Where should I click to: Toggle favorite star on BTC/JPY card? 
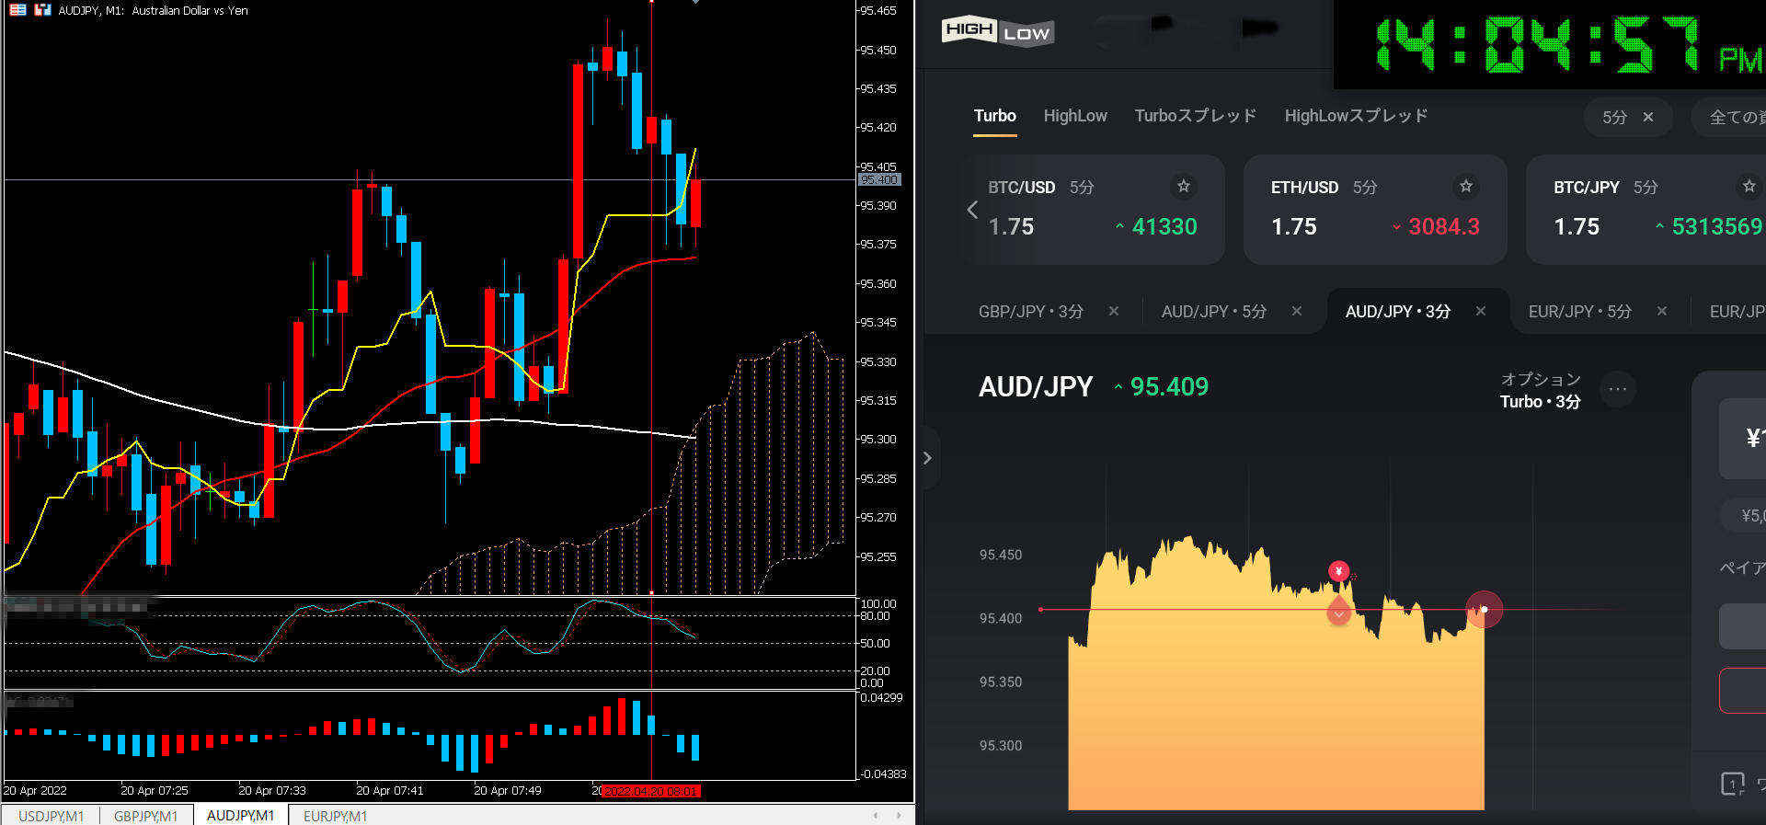click(x=1748, y=187)
